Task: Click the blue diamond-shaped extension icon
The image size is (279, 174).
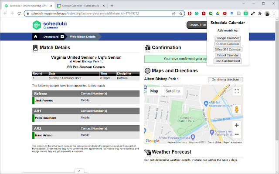Action: [x=231, y=13]
